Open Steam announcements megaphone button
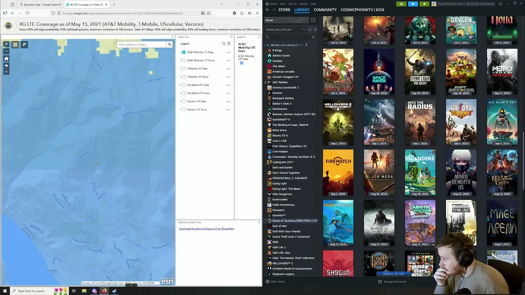 pyautogui.click(x=413, y=4)
